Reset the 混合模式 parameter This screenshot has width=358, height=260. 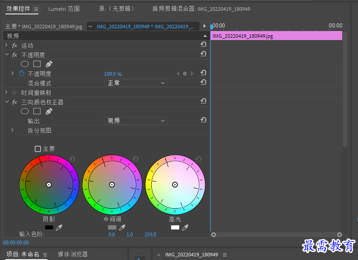point(204,82)
